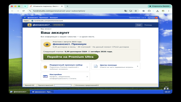Image resolution: width=181 pixels, height=102 pixels.
Task: Open Подарочный премиум-набор card
Action: 65,67
